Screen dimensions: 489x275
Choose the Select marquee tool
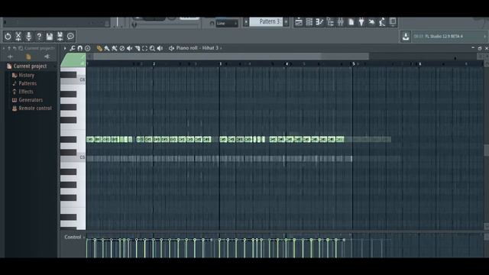click(144, 48)
